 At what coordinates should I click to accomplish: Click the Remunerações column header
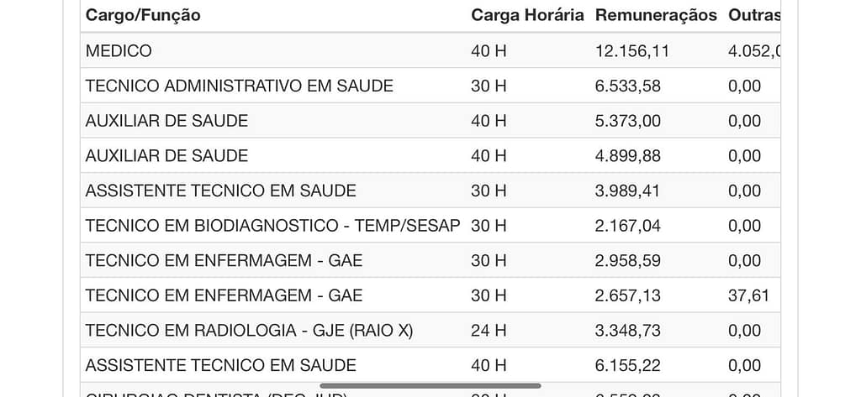tap(656, 15)
